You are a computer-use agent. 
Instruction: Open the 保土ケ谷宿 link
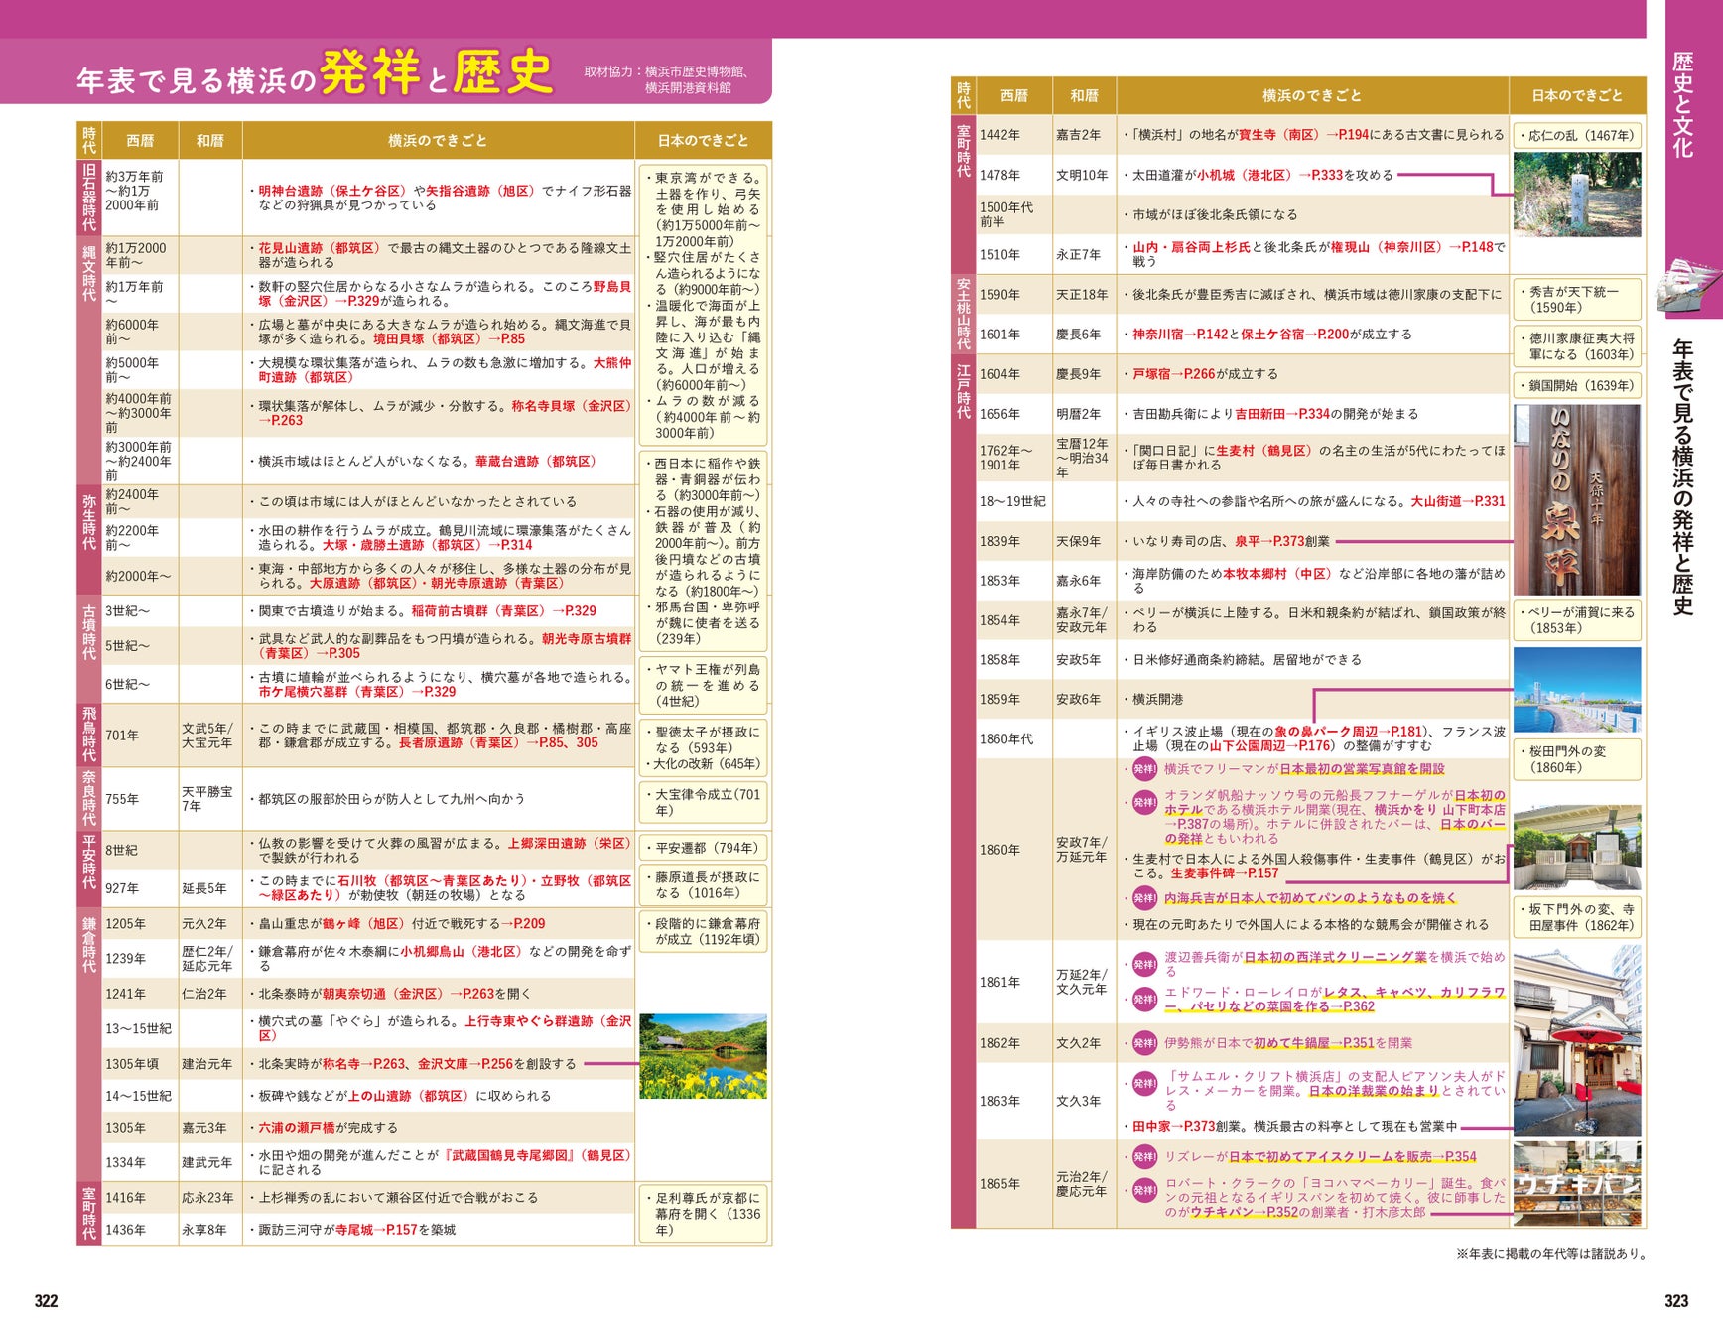pos(1272,335)
